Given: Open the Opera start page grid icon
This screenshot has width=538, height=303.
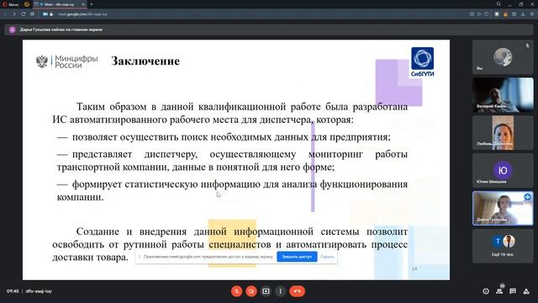Looking at the screenshot, I should (x=32, y=14).
